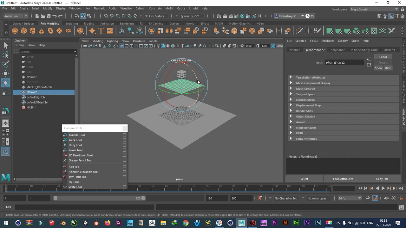Select the polygon sphere shelf icon

(15, 31)
